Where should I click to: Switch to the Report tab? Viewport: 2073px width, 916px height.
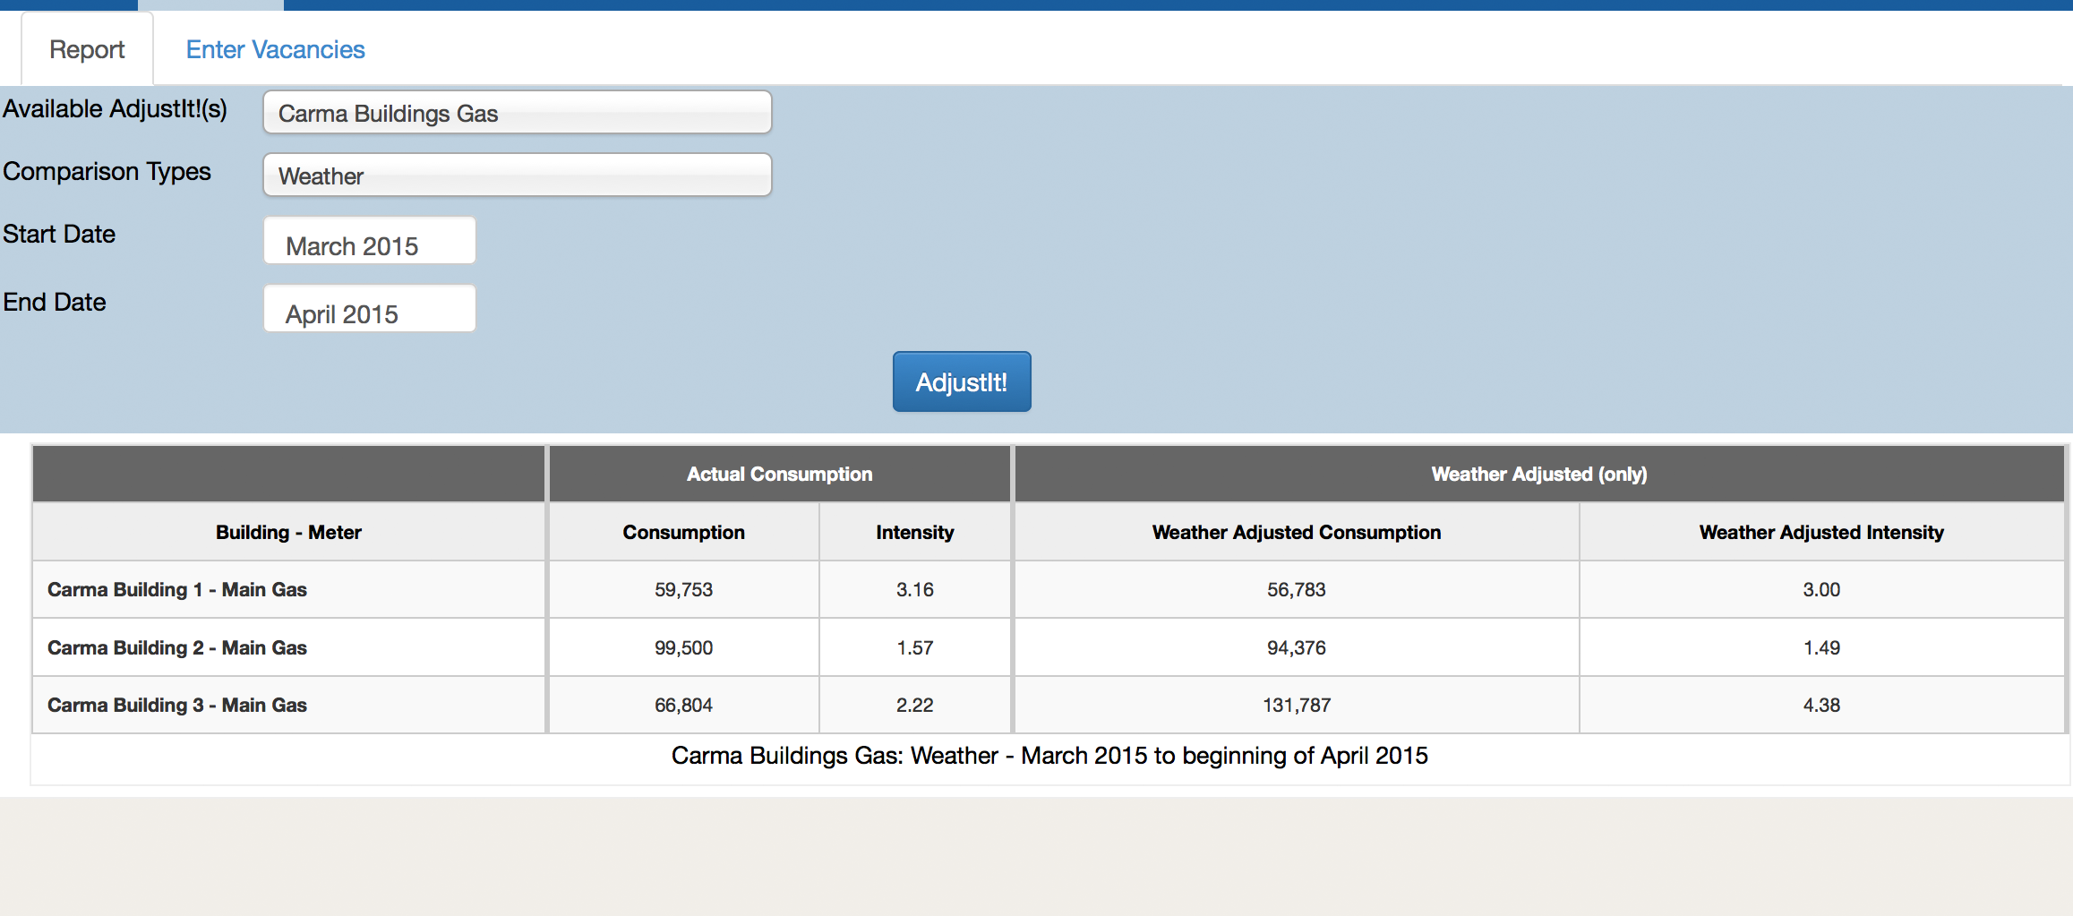point(87,49)
